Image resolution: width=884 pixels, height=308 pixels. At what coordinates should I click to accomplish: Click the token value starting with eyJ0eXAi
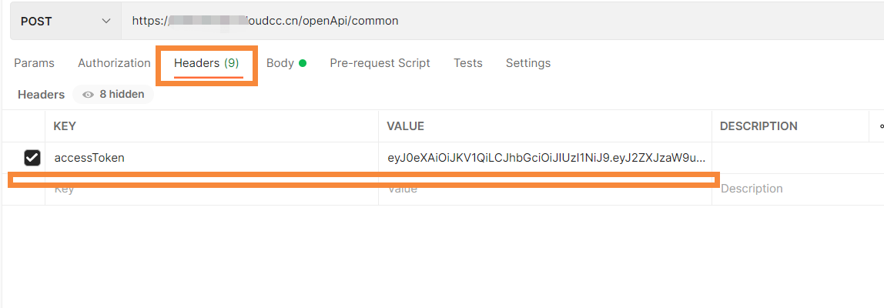545,158
